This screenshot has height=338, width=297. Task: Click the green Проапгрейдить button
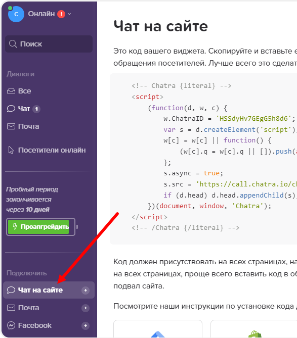coord(38,227)
